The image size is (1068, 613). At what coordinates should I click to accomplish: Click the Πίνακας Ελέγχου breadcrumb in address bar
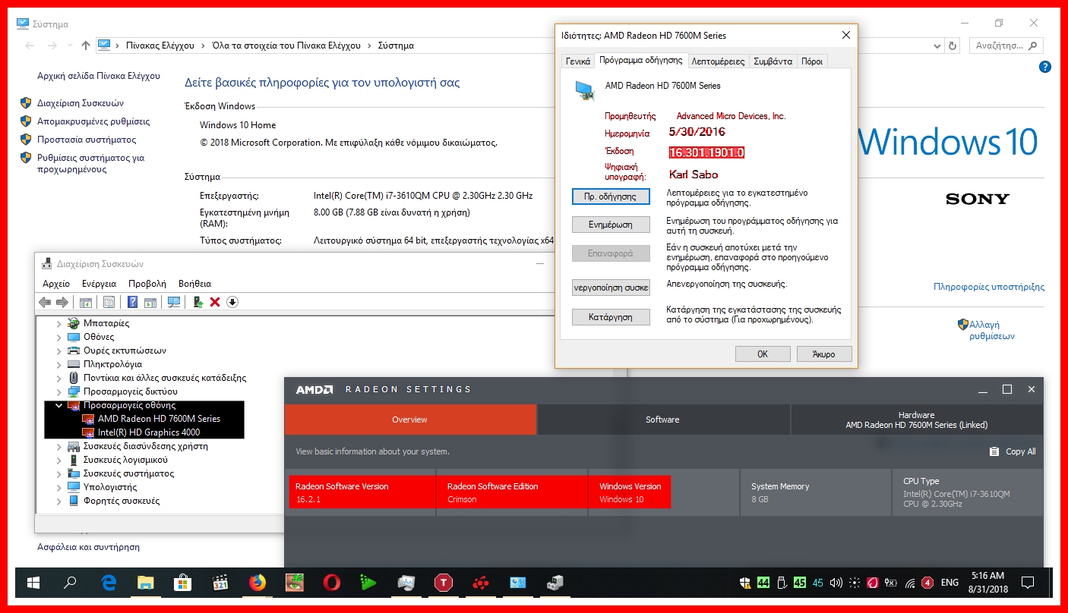[x=160, y=46]
